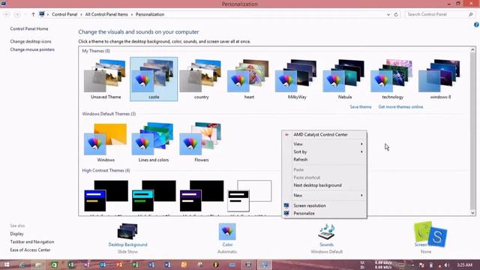Choose the High Contrast White theme

[x=249, y=196]
